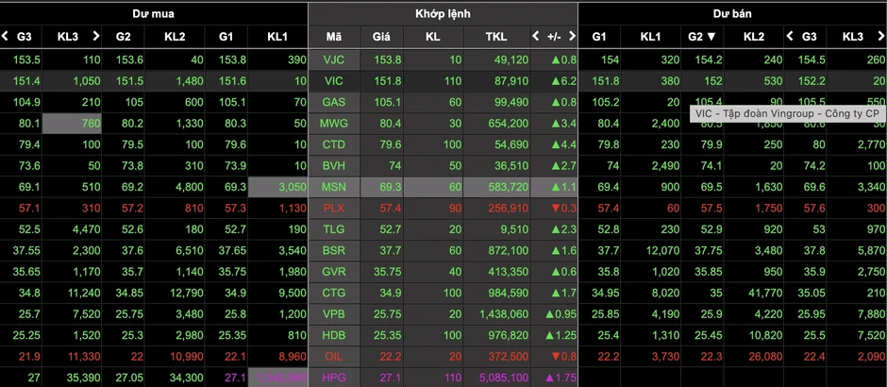Open the red PLX stock symbol
The image size is (887, 387).
[334, 209]
